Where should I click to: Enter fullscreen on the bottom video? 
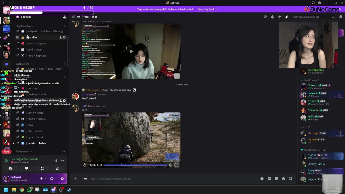click(176, 165)
